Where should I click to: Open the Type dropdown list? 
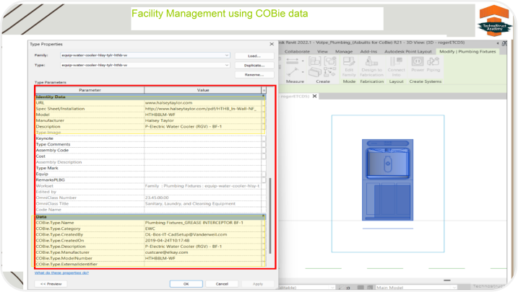coord(227,66)
